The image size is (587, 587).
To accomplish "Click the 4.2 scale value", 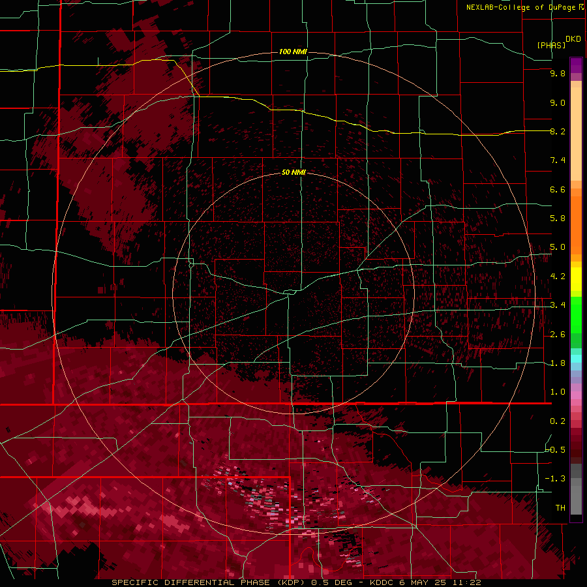I will (558, 277).
